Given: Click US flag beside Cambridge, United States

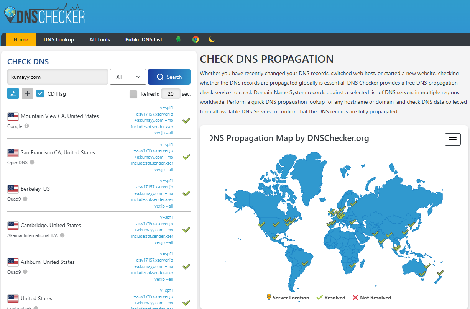Looking at the screenshot, I should point(13,226).
